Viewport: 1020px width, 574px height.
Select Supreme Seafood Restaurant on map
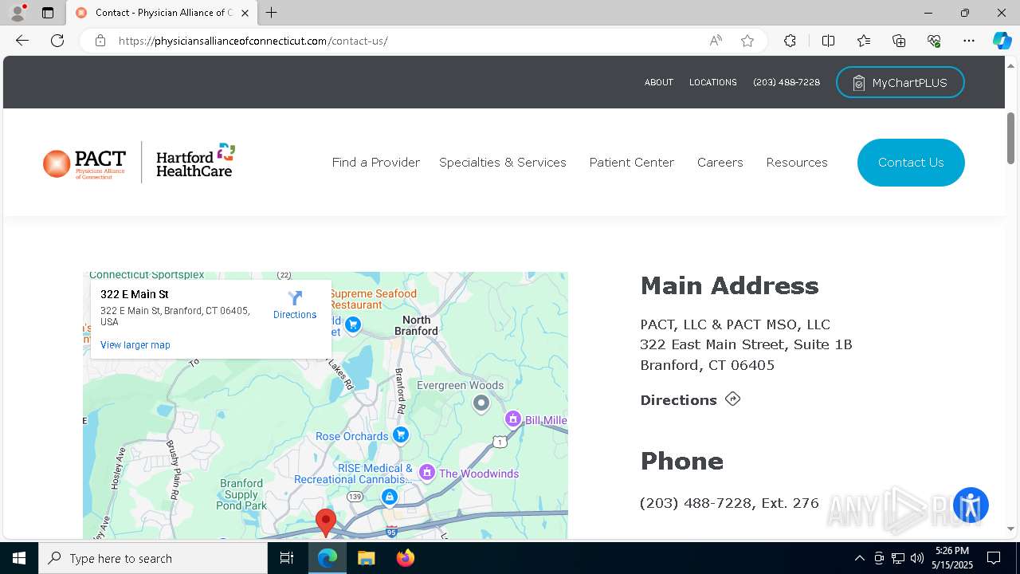pyautogui.click(x=373, y=299)
